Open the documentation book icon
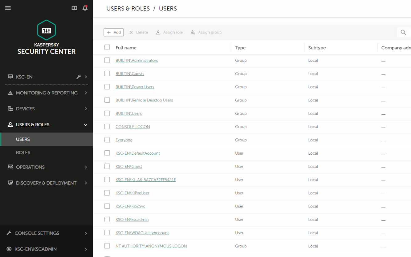Image resolution: width=411 pixels, height=257 pixels. click(74, 8)
